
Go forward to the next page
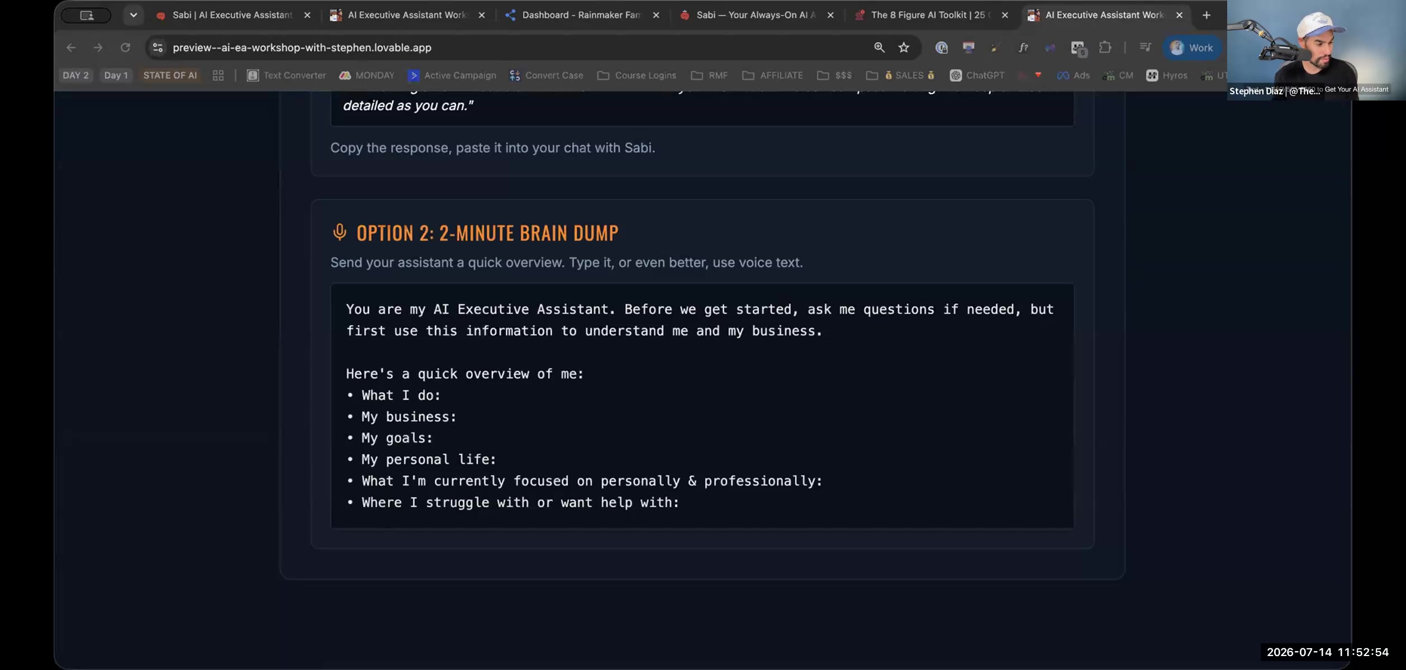click(98, 48)
